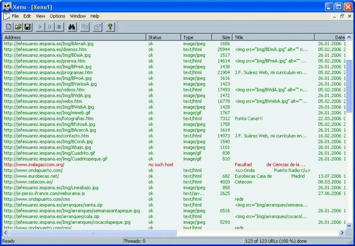Screen dimensions: 355x246
Task: Click '123 of 123 URLs (100 %) done' status
Action: click(276, 241)
